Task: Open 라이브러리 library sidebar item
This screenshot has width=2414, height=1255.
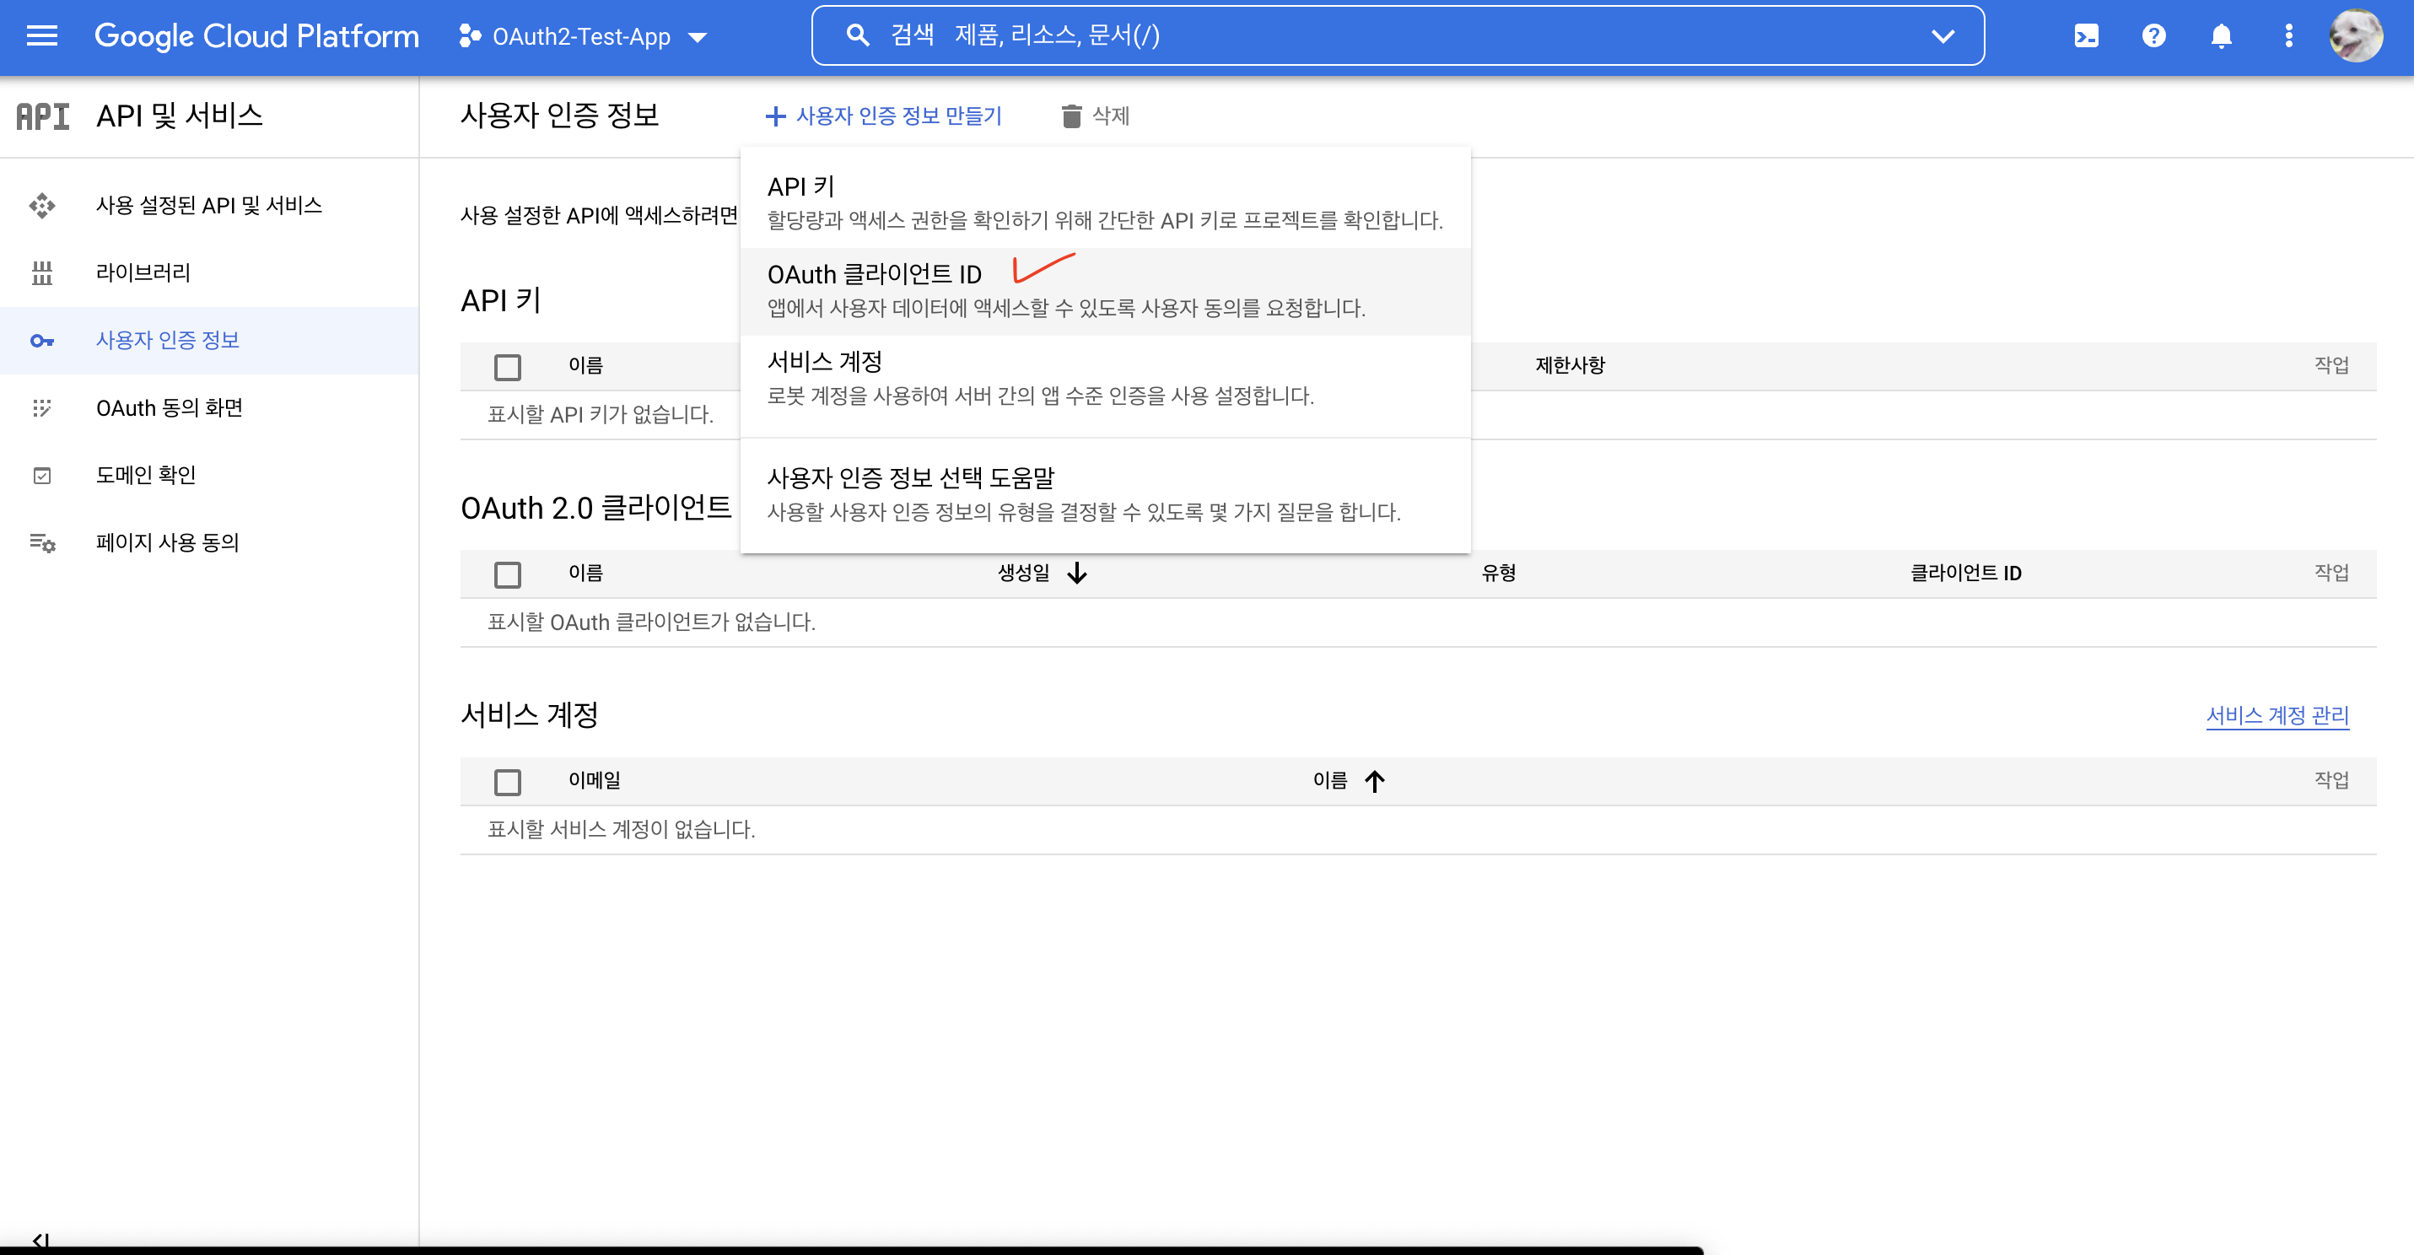Action: pyautogui.click(x=143, y=272)
